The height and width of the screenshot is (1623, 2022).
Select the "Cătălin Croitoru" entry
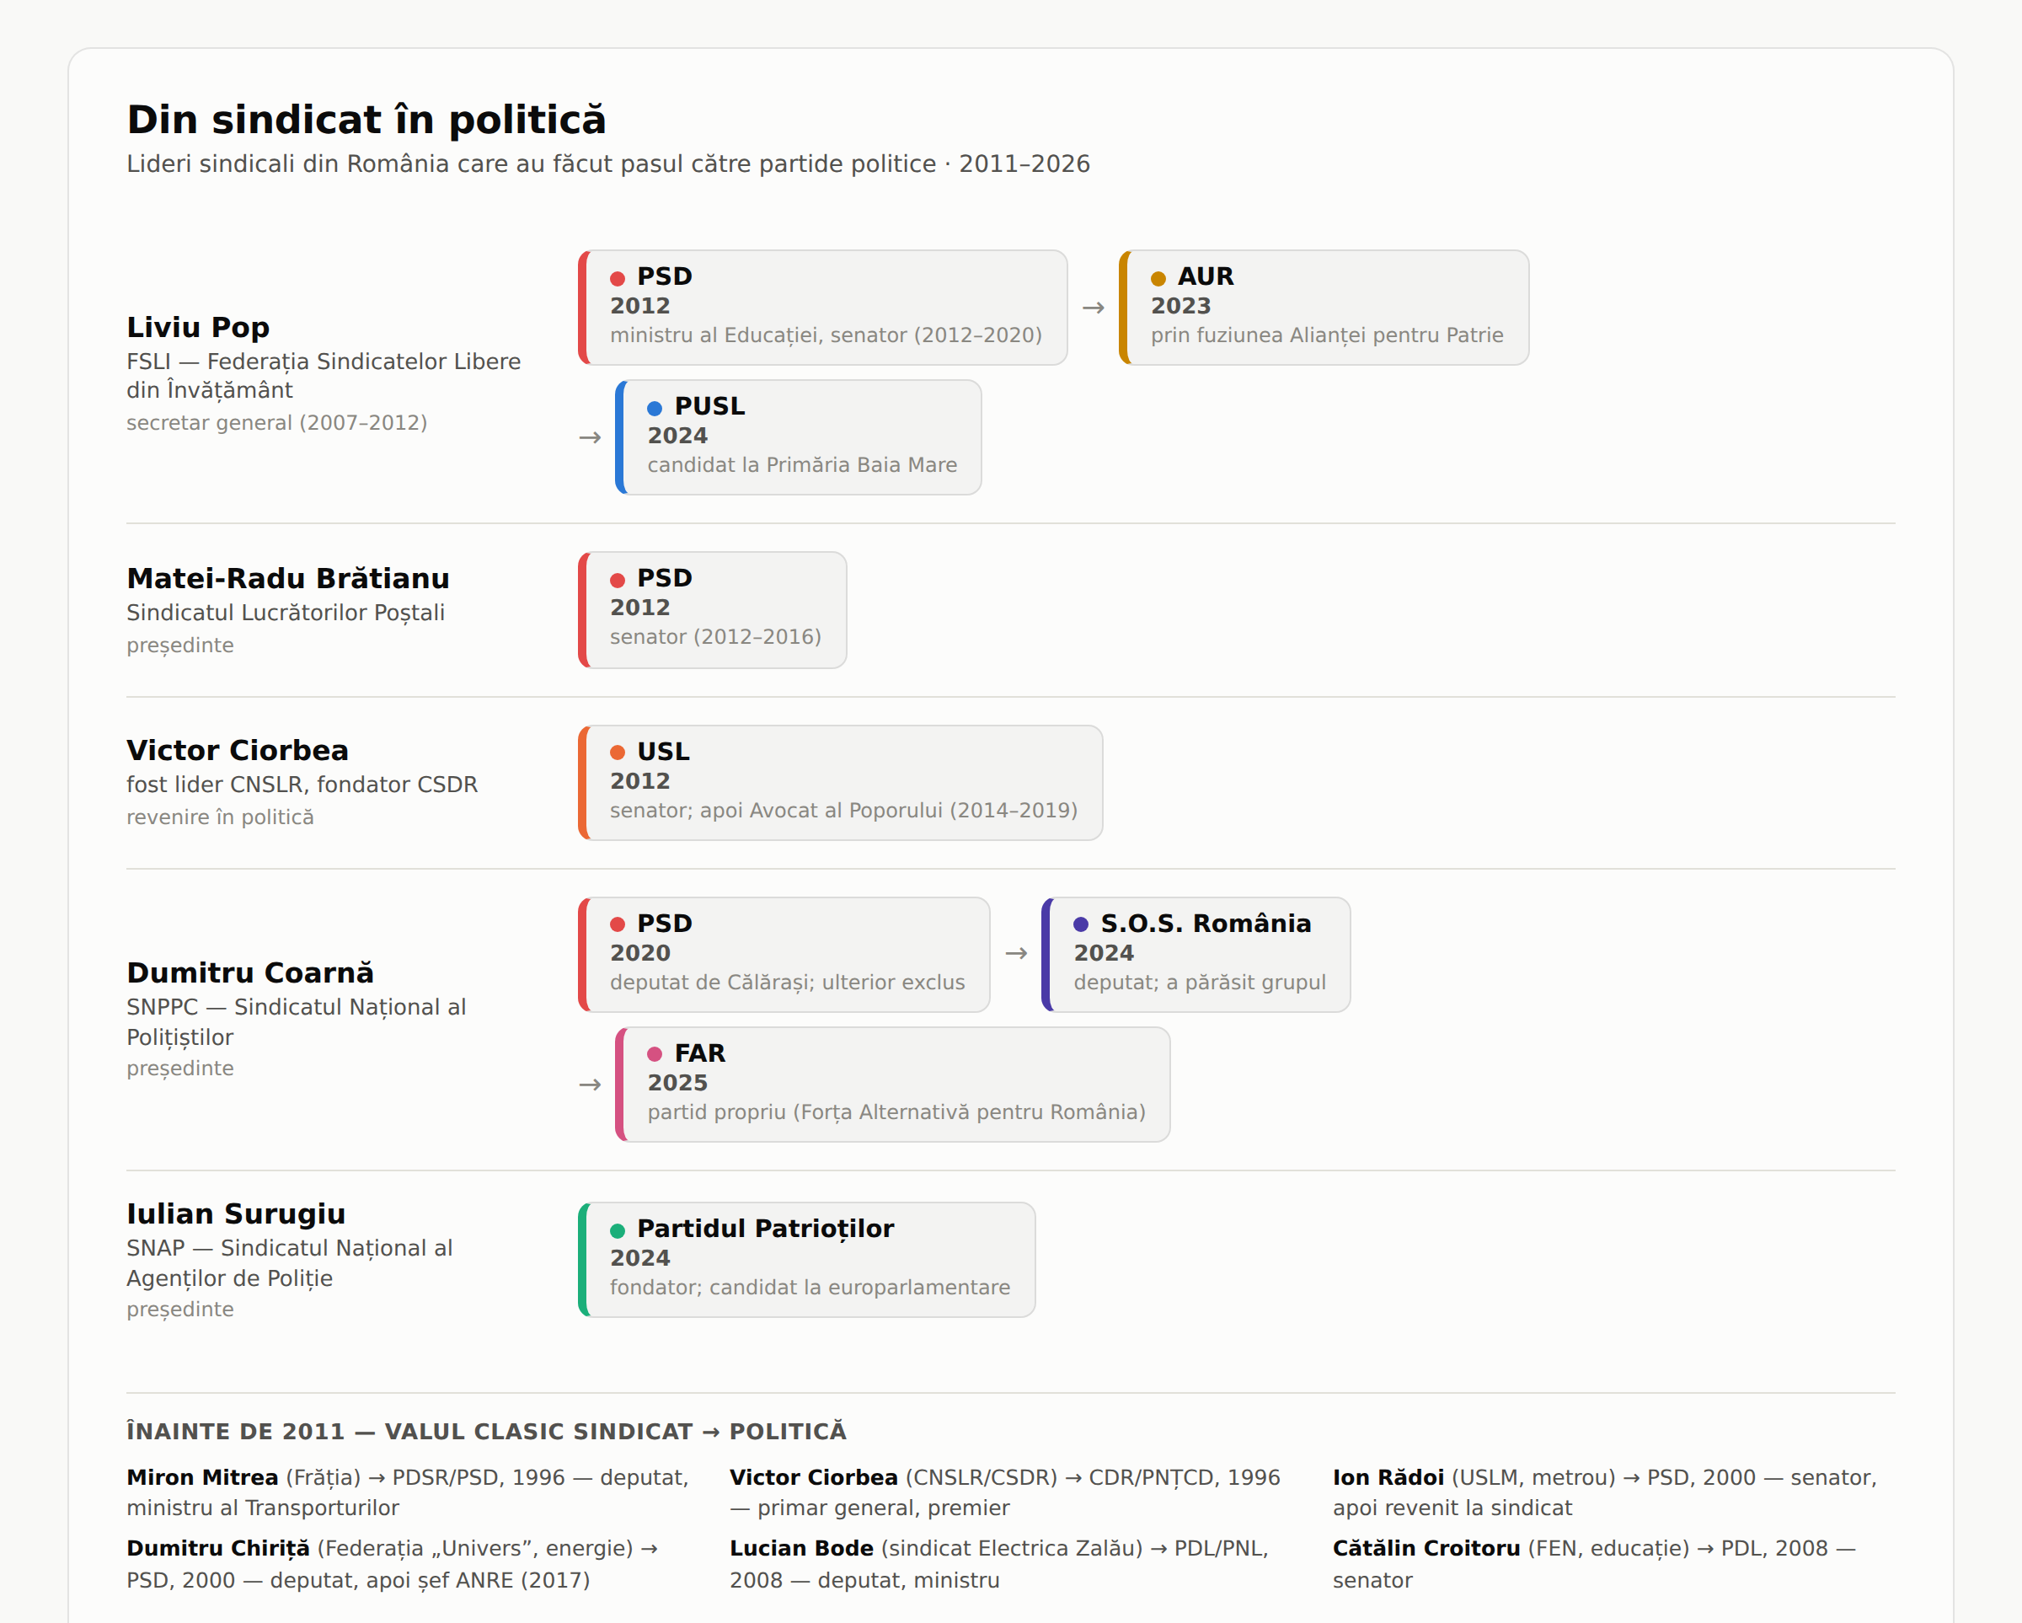coord(1594,1564)
